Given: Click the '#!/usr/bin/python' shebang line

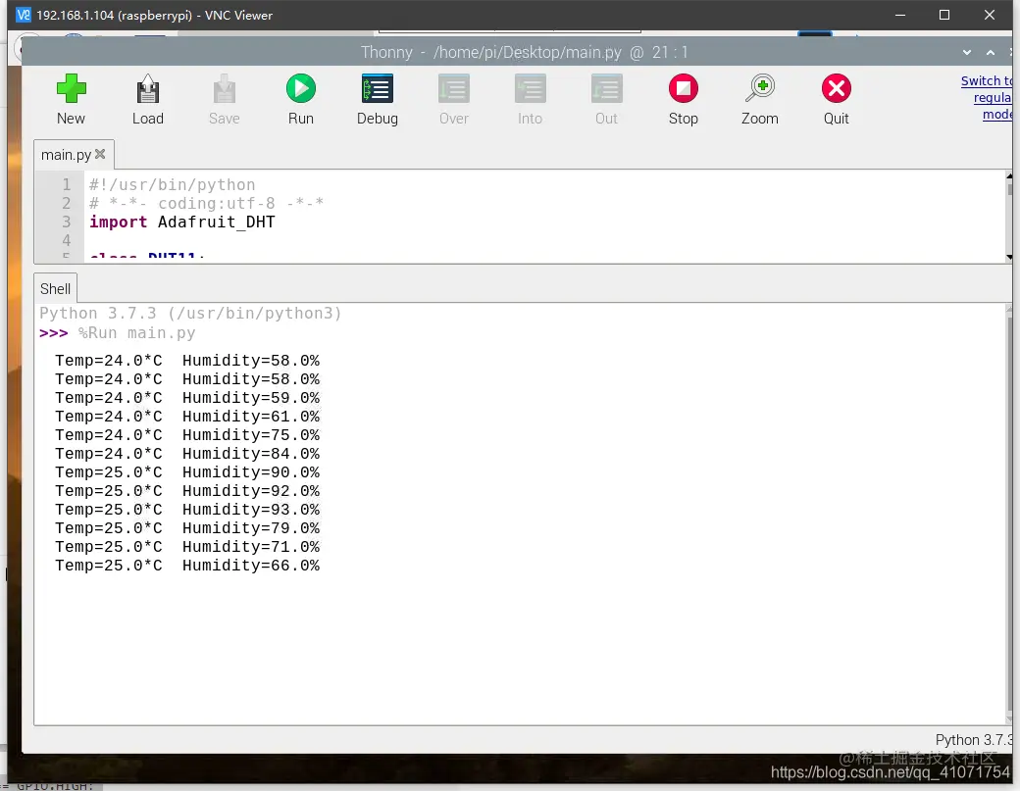Looking at the screenshot, I should coord(173,185).
